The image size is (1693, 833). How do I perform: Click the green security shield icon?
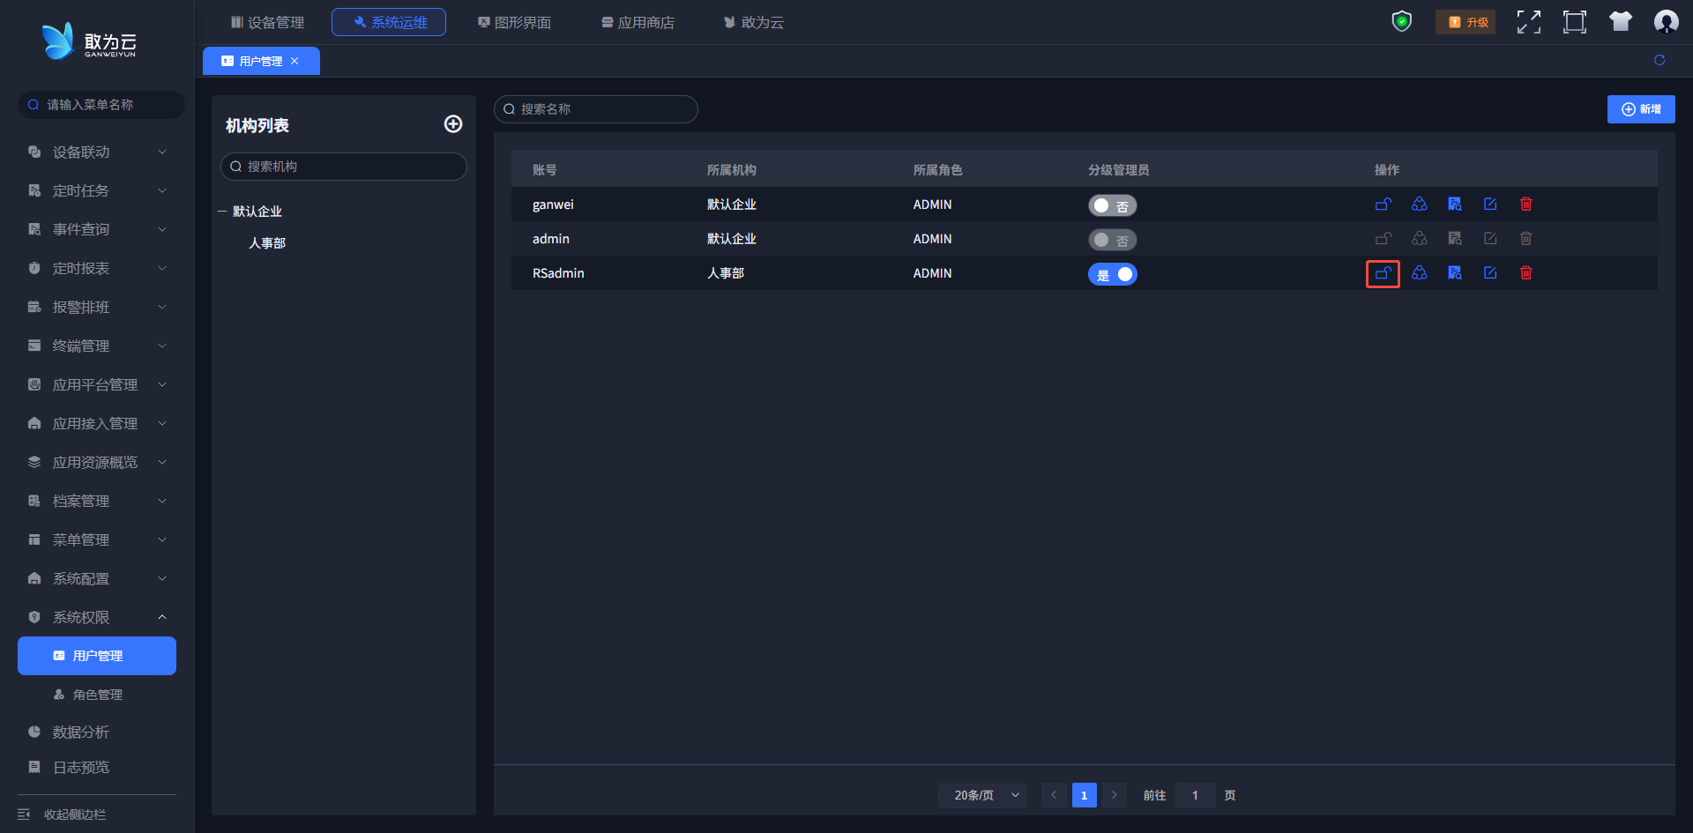pyautogui.click(x=1402, y=21)
